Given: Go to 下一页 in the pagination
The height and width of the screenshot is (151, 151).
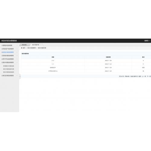Looking at the screenshot, I should (x=149, y=76).
